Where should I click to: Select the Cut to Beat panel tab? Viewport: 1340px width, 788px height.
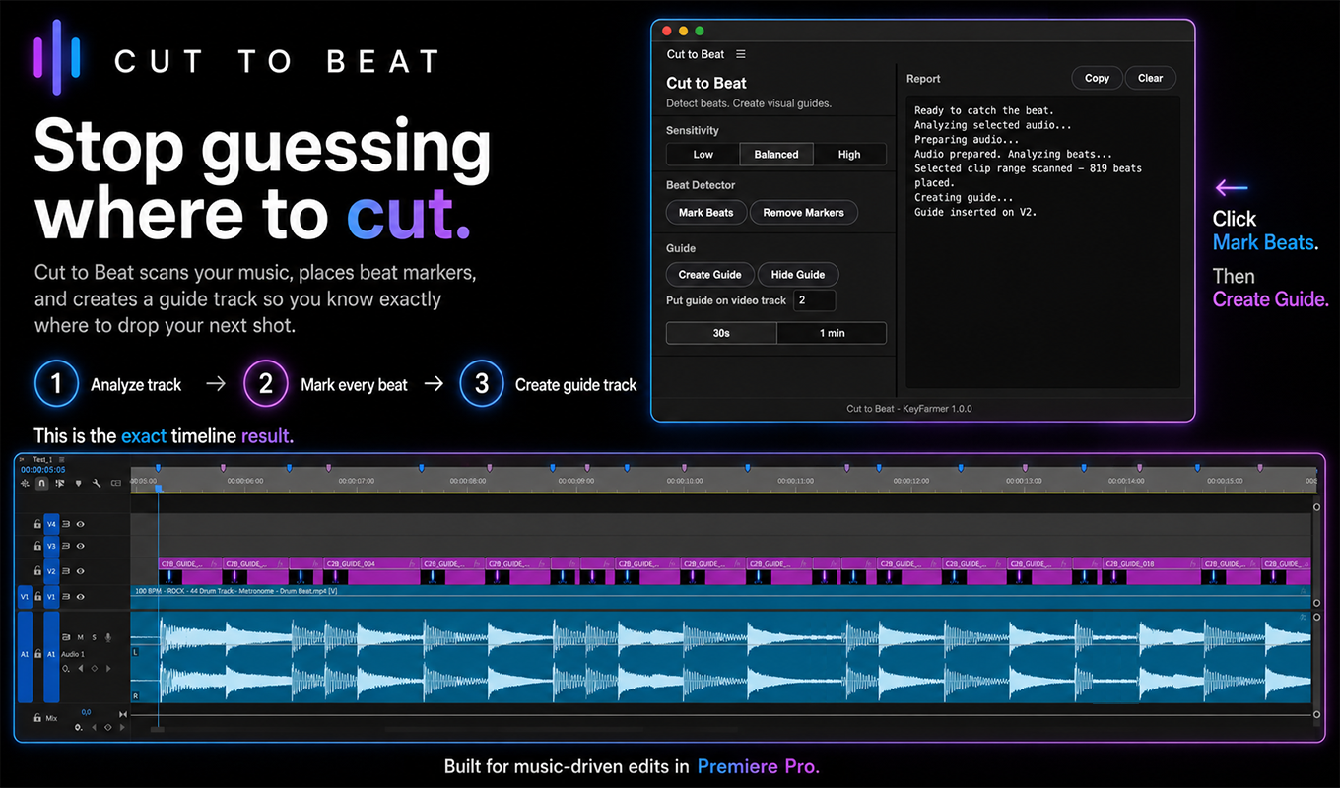[696, 54]
